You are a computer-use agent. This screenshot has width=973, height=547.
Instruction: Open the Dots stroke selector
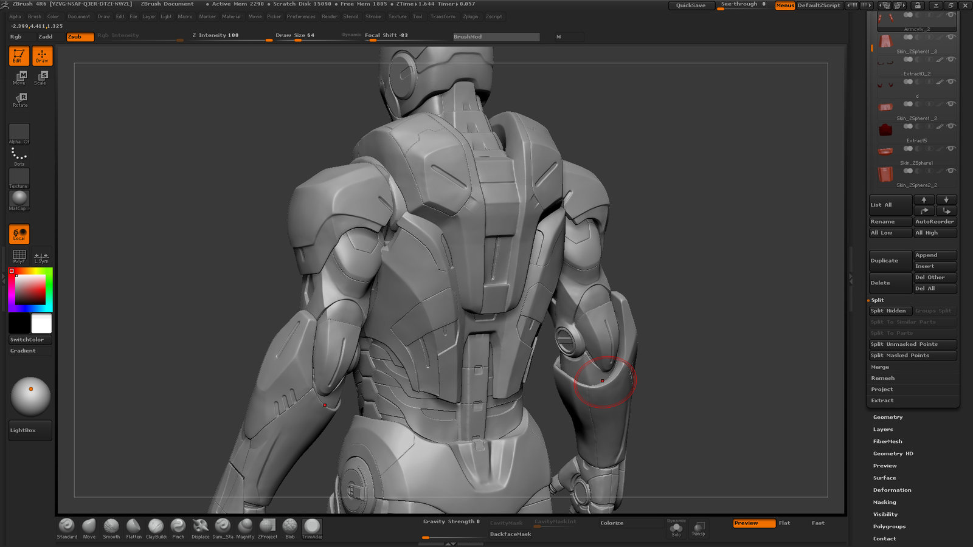(19, 156)
